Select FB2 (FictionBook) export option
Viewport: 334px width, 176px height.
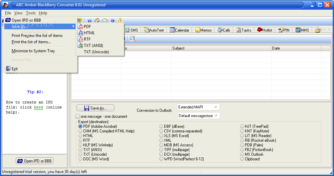pyautogui.click(x=242, y=150)
